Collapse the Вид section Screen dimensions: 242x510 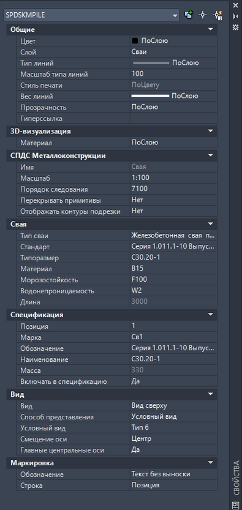pos(211,394)
